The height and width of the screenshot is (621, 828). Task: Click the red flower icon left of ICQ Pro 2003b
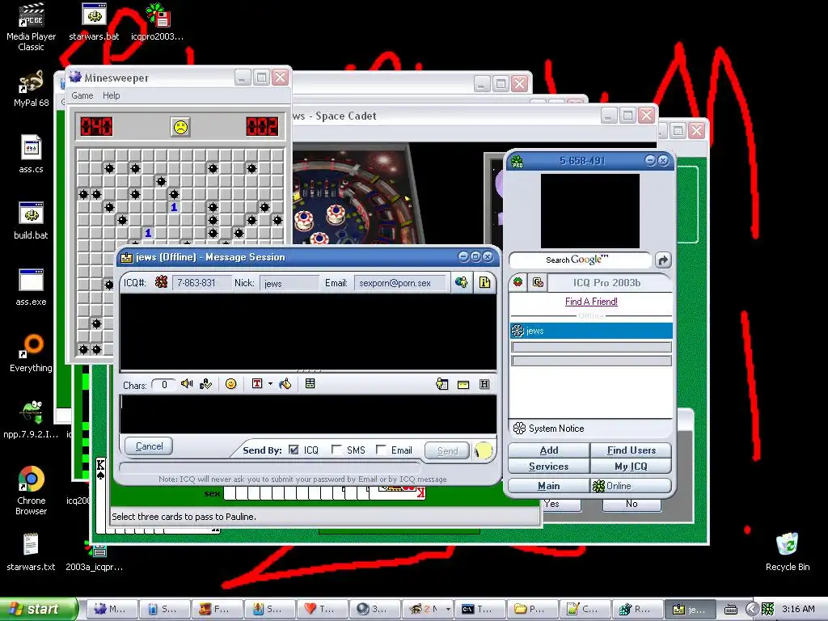click(x=518, y=282)
